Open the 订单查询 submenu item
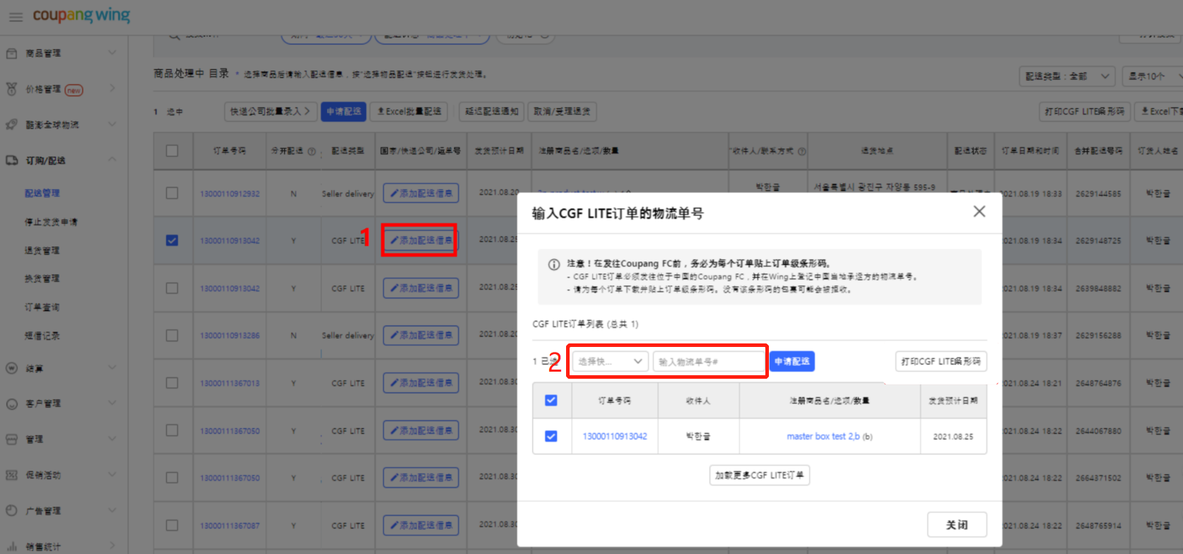This screenshot has height=554, width=1183. click(x=42, y=307)
